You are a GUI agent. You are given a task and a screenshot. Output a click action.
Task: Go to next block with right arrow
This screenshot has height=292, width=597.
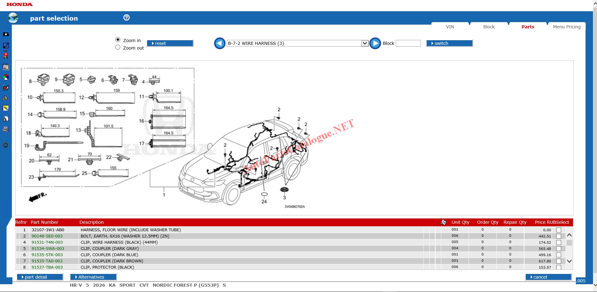coord(375,43)
